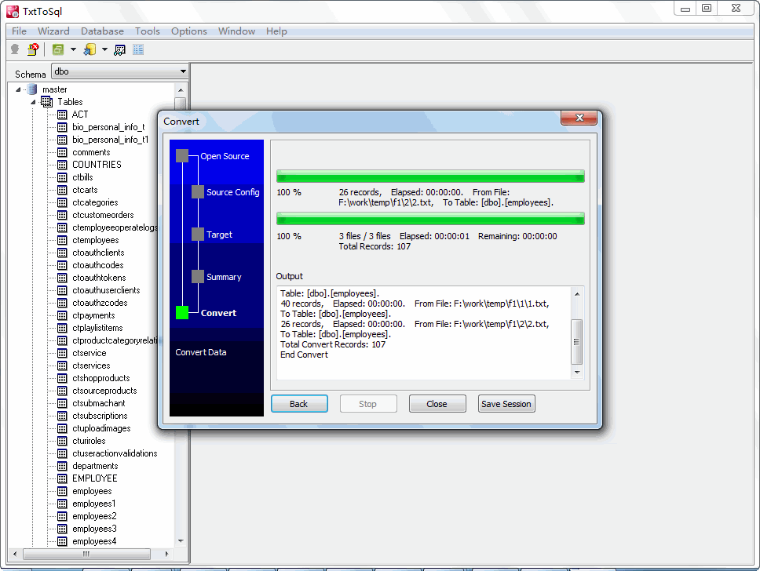This screenshot has width=760, height=571.
Task: Open the Schema dbo combo box
Action: [x=119, y=71]
